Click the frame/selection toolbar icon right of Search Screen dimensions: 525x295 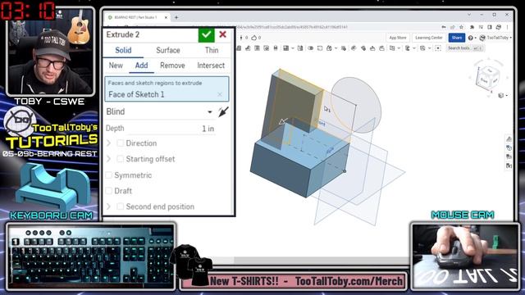click(x=438, y=48)
